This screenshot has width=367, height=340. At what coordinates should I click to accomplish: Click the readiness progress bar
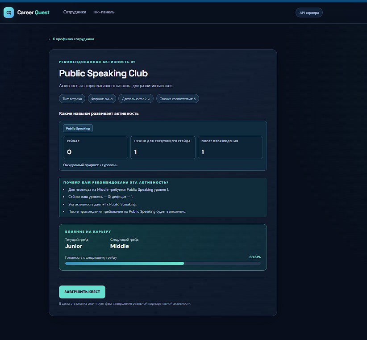pos(163,264)
